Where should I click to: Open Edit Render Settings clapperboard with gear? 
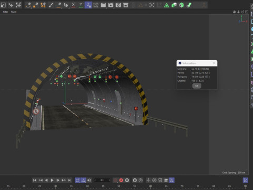118,5
